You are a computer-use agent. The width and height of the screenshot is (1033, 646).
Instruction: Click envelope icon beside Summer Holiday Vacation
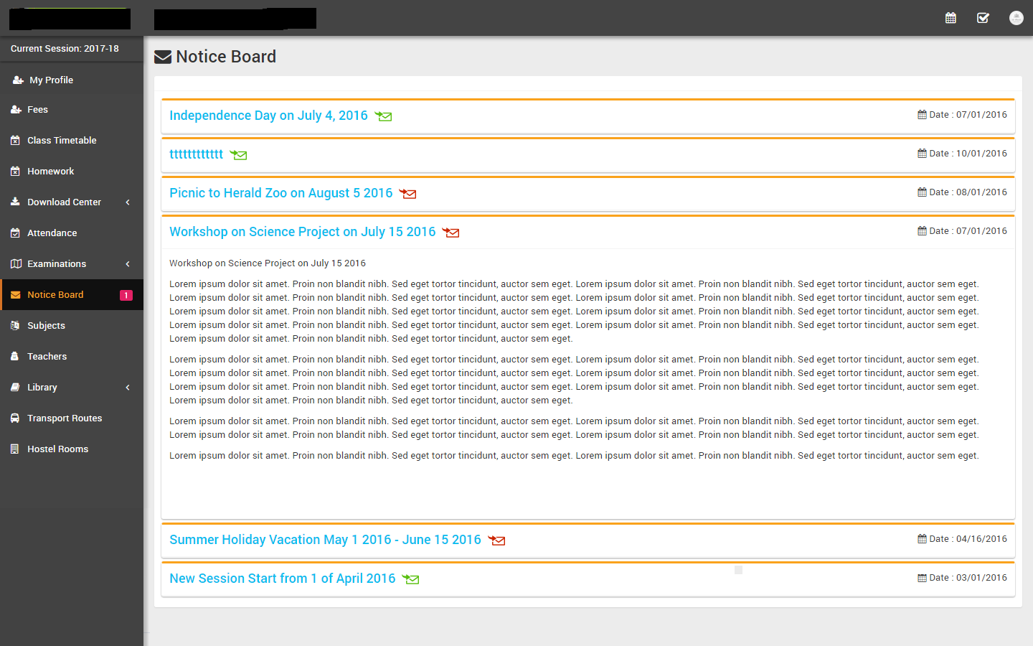point(496,540)
